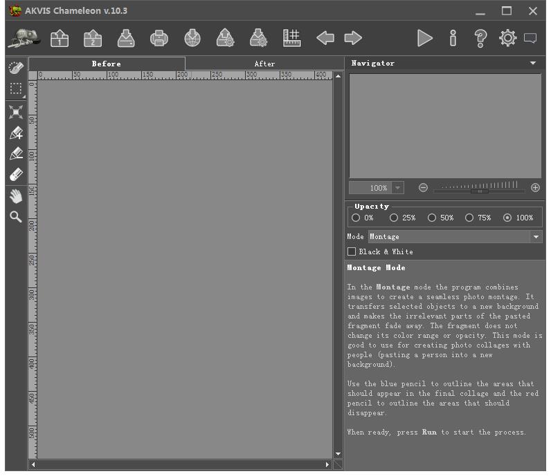Viewport: 551px width, 476px height.
Task: Click vertical scrollbar down arrow
Action: pos(338,454)
